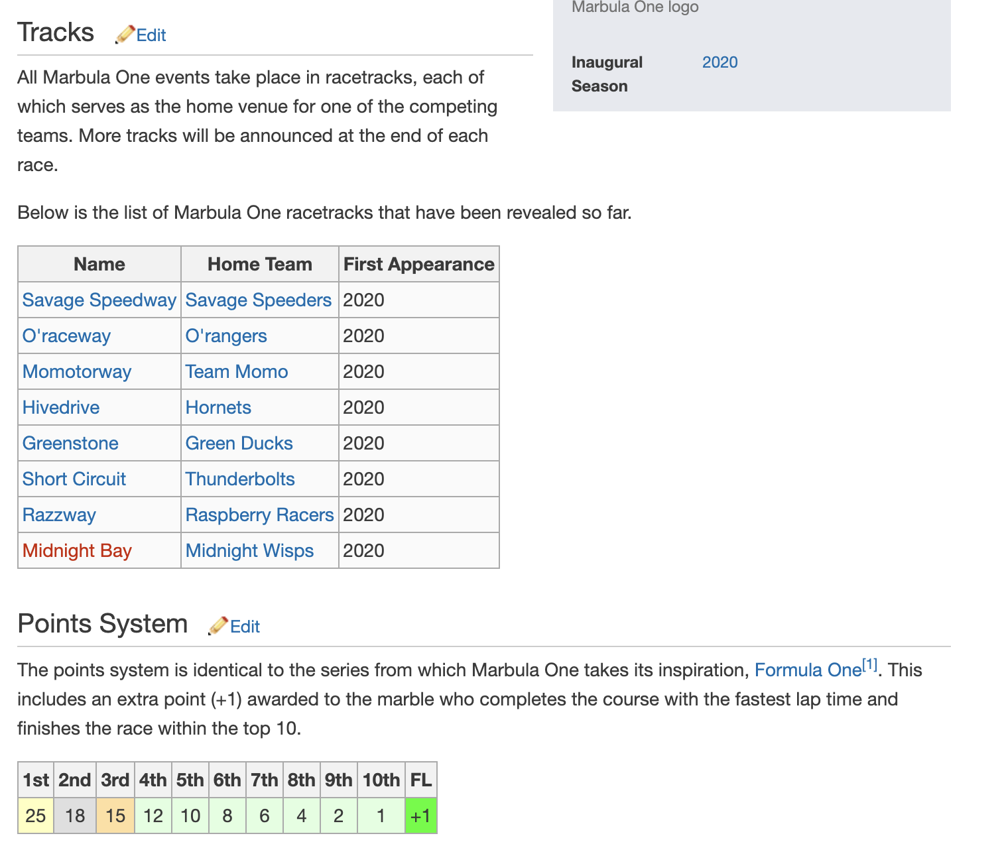Click the 10th place header cell
This screenshot has height=850, width=1000.
click(381, 780)
